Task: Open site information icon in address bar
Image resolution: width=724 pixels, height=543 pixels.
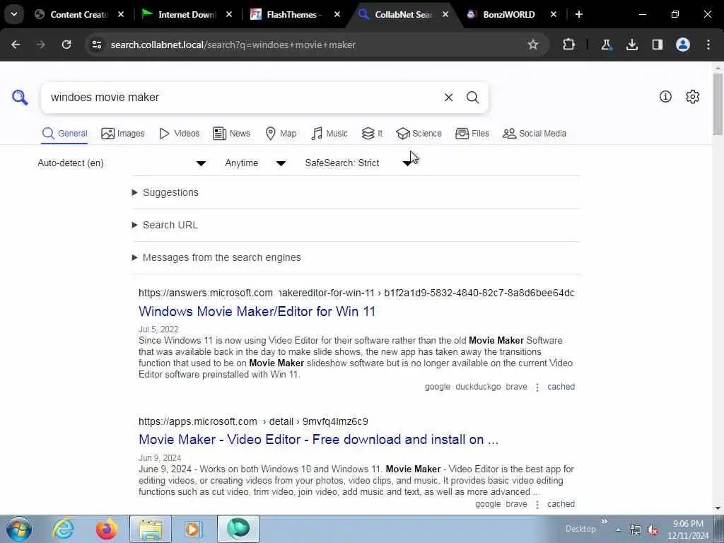Action: pos(97,45)
